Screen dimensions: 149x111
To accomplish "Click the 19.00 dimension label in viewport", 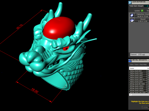I will pos(35,91).
